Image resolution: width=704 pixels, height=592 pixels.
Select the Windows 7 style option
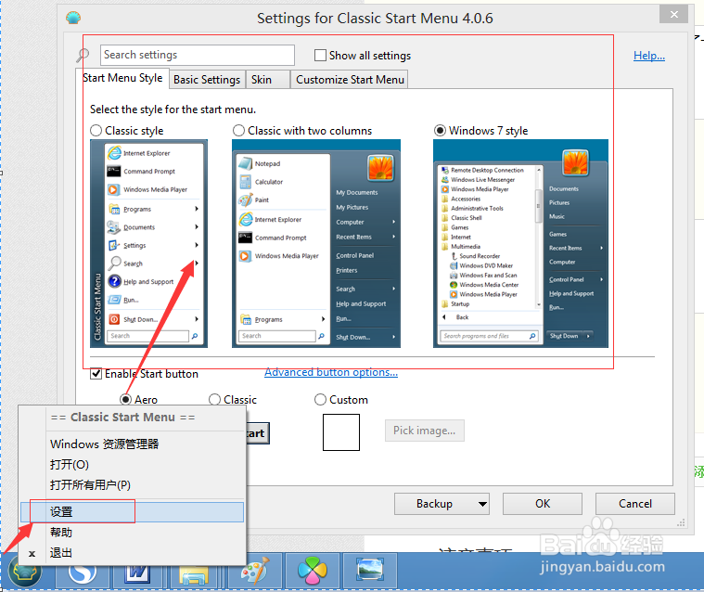tap(440, 131)
